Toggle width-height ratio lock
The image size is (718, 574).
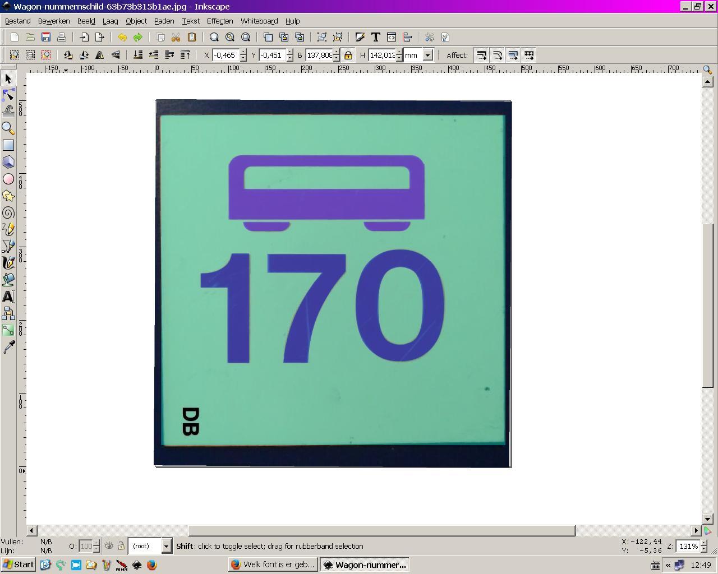coord(348,55)
